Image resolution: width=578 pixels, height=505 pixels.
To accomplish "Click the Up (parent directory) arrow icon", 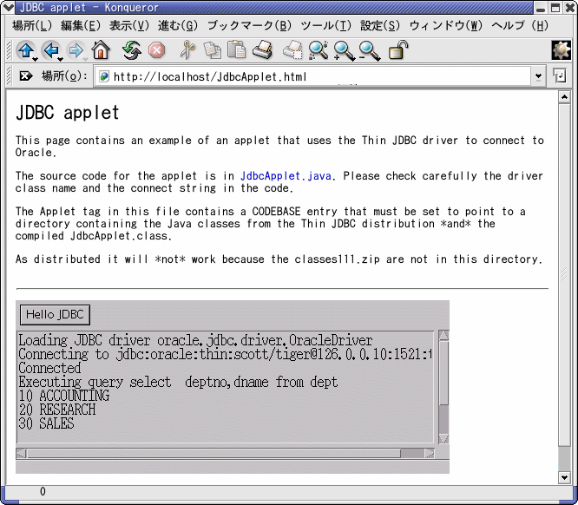I will (25, 50).
